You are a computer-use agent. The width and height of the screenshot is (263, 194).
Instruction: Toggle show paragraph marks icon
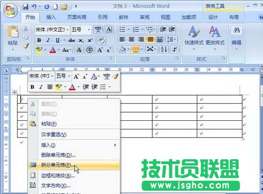[175, 50]
